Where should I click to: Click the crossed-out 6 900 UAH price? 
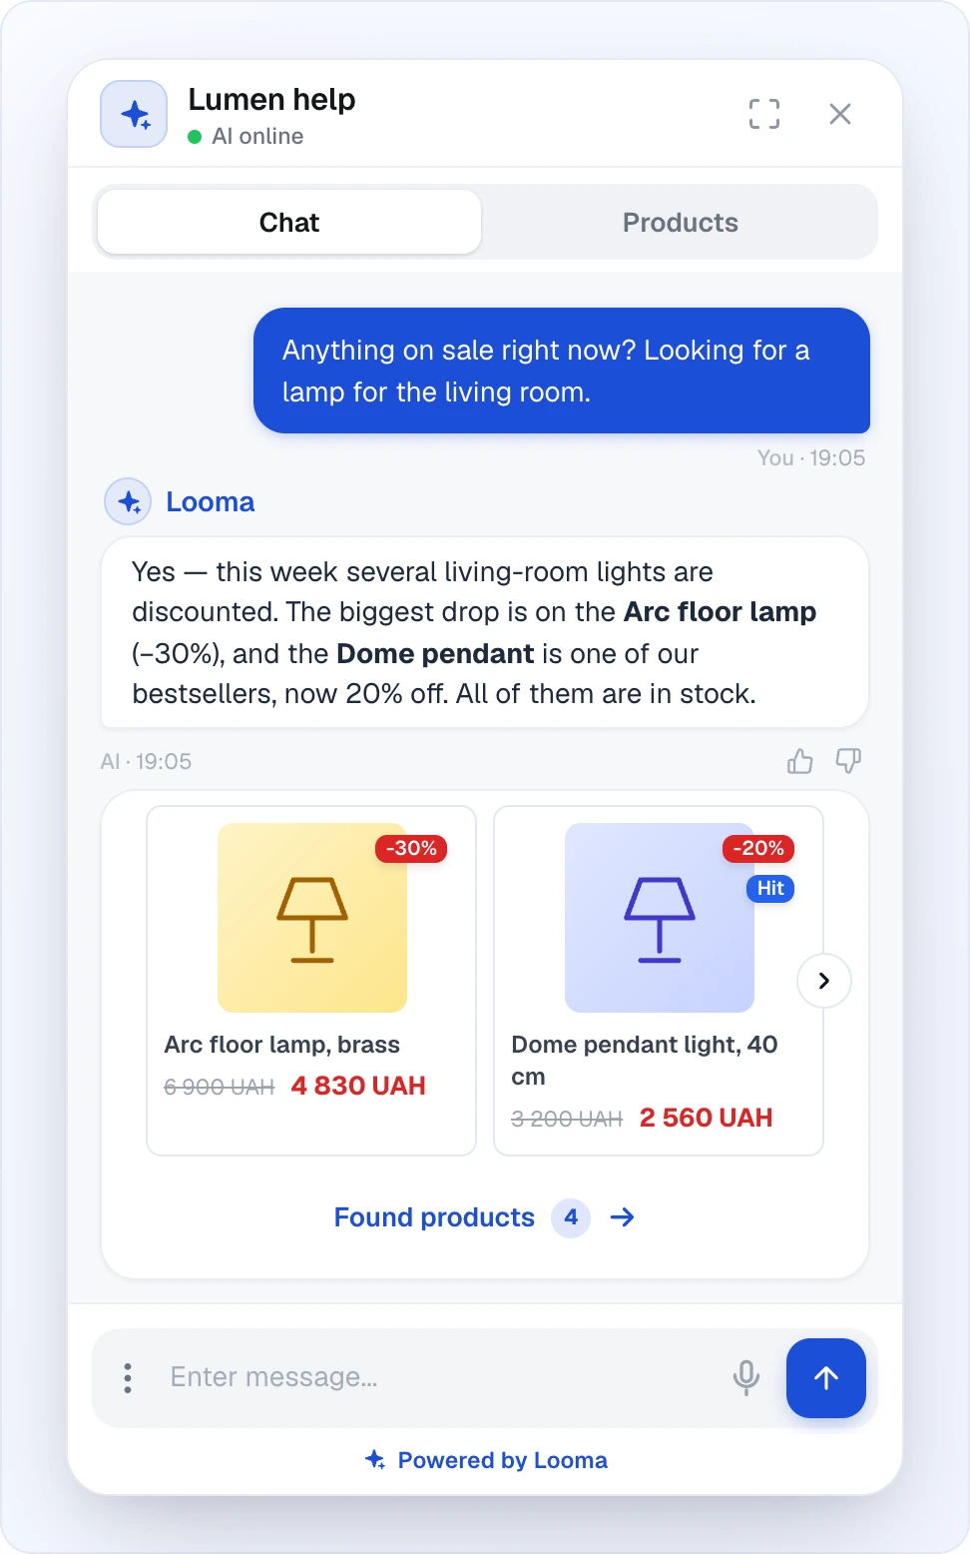[x=220, y=1087]
